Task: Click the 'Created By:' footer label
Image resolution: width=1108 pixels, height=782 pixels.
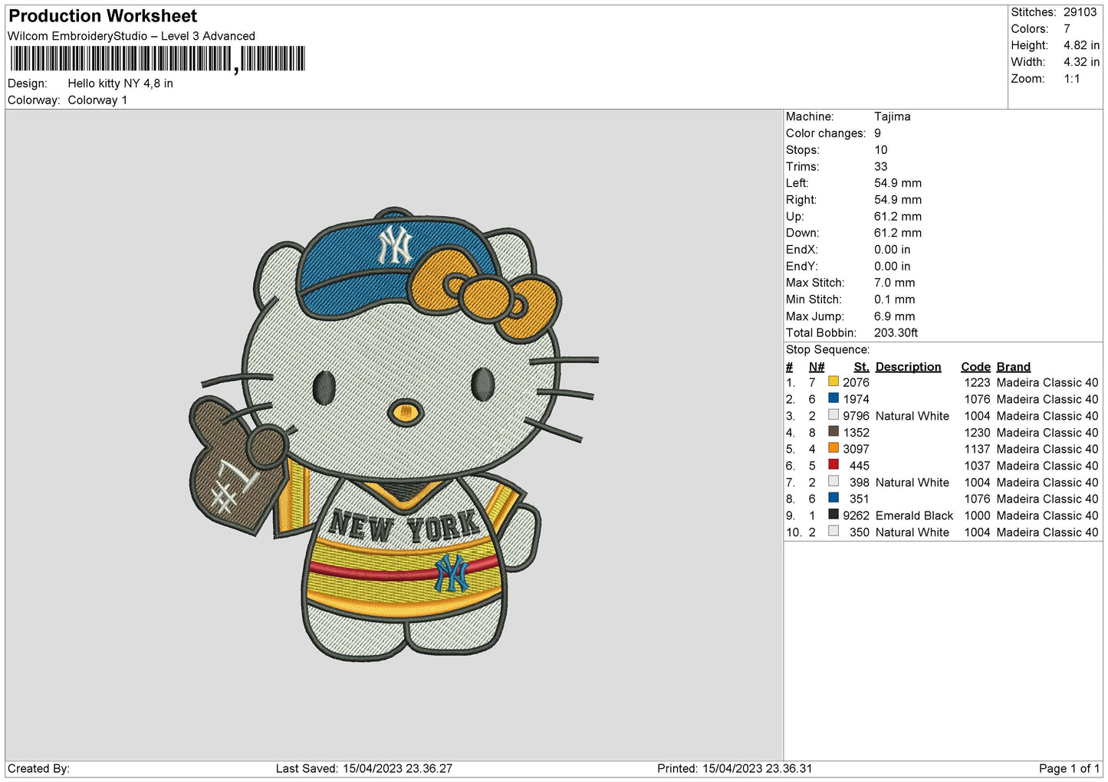Action: click(38, 768)
